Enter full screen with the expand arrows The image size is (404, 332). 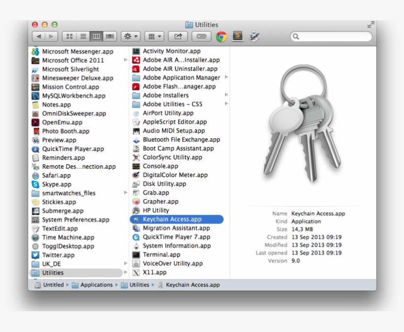pyautogui.click(x=371, y=25)
